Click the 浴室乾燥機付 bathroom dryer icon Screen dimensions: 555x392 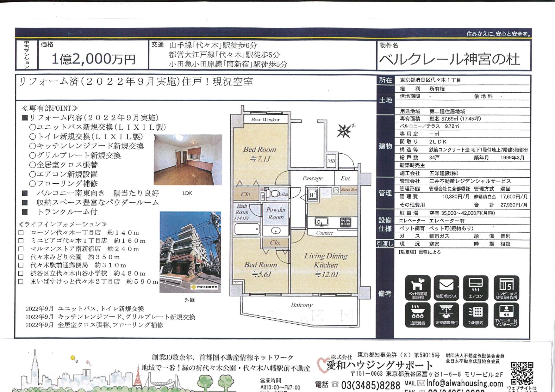click(x=446, y=315)
